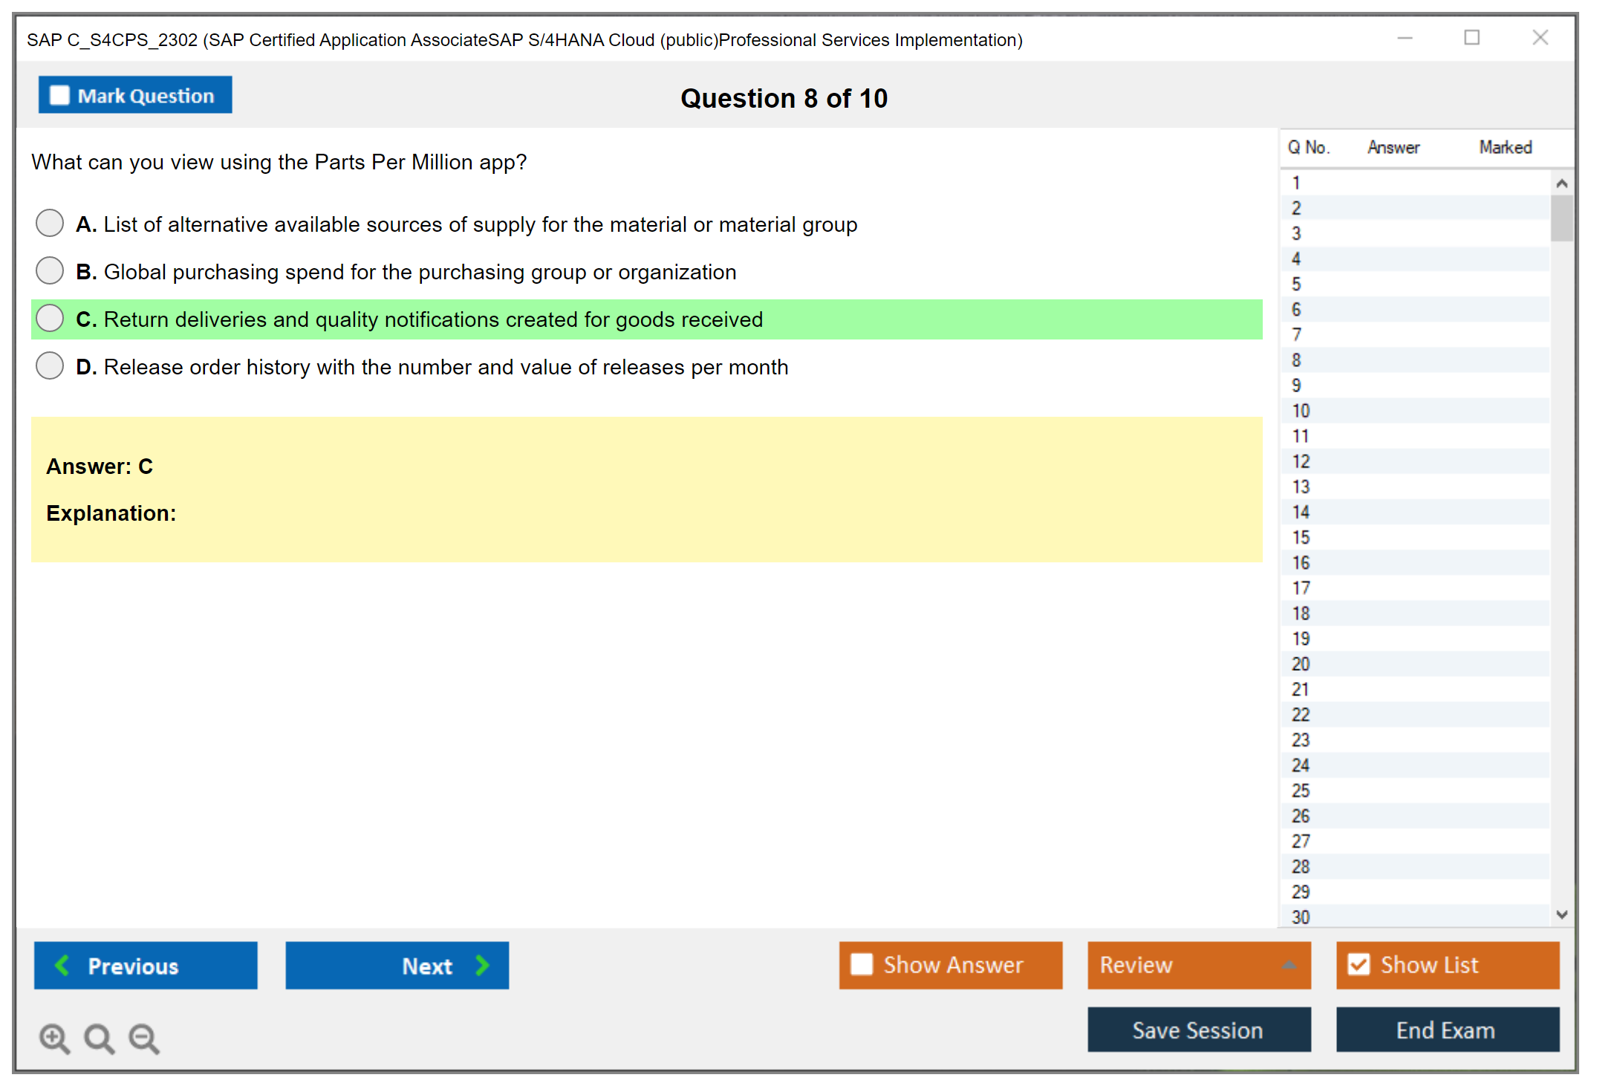
Task: Click the green left arrow on Previous
Action: click(62, 965)
